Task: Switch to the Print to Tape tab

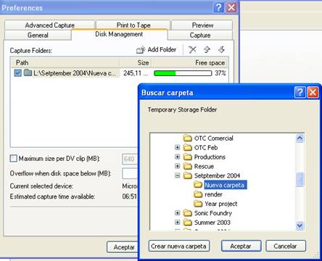Action: coord(133,25)
